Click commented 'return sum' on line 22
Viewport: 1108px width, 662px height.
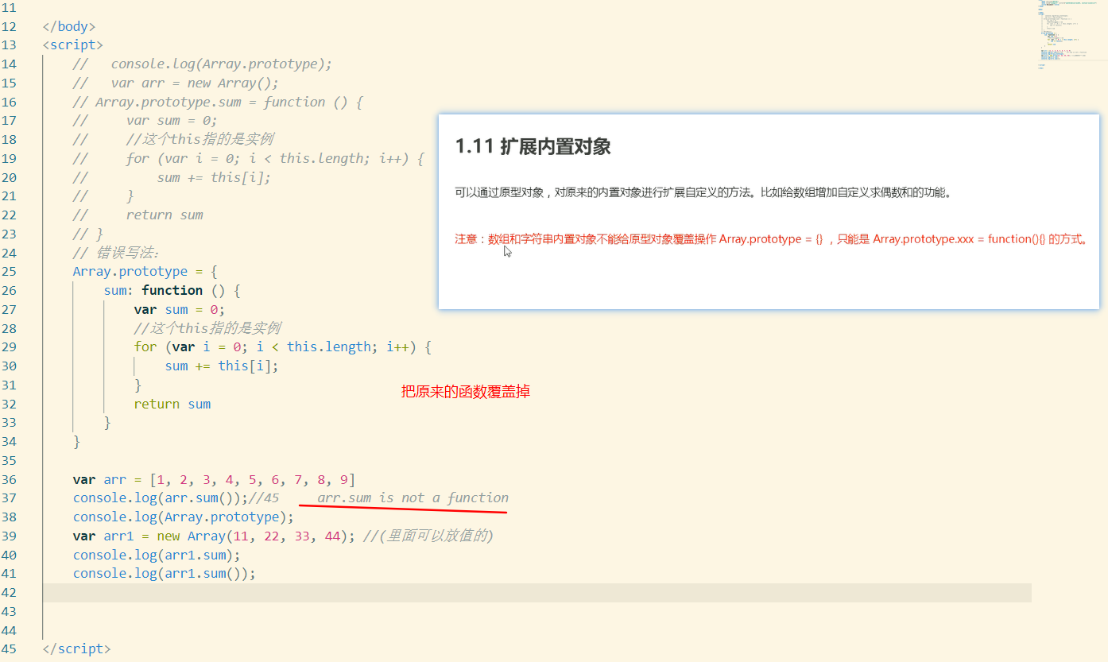click(x=165, y=215)
